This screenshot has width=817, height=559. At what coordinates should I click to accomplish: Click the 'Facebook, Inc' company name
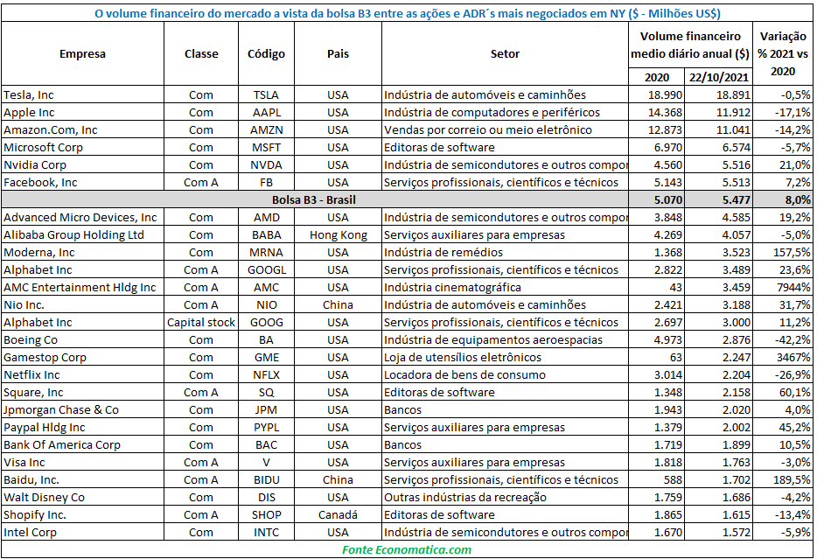click(x=40, y=182)
